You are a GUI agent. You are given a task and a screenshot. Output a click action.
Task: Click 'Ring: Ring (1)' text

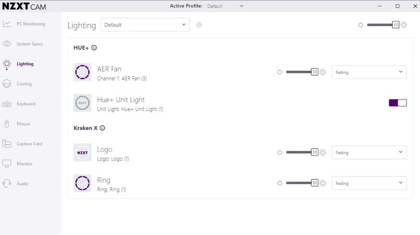coord(111,190)
